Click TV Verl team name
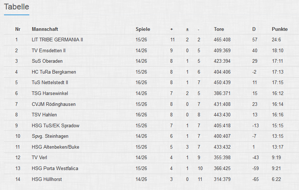The image size is (299, 190). point(39,158)
